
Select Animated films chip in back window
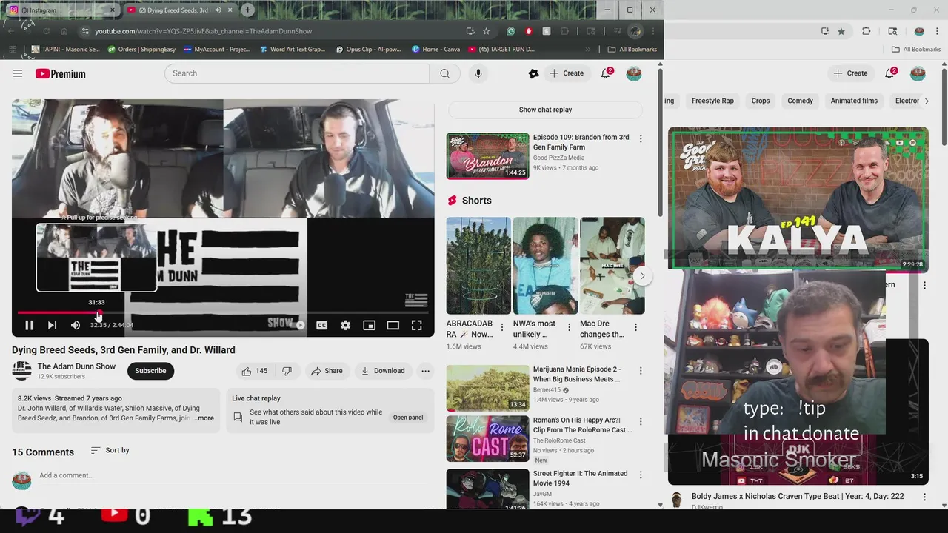[x=854, y=101]
